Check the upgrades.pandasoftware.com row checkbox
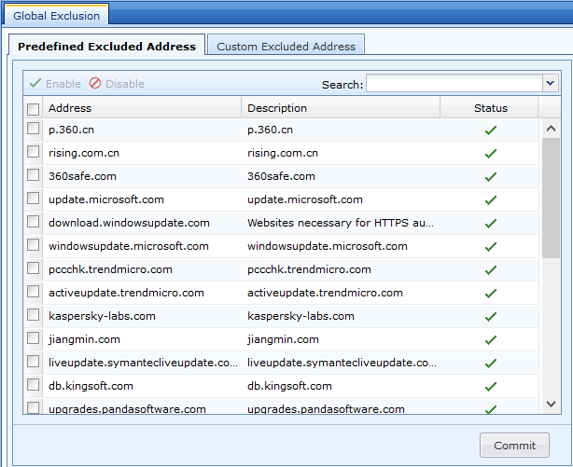This screenshot has width=573, height=467. (34, 408)
